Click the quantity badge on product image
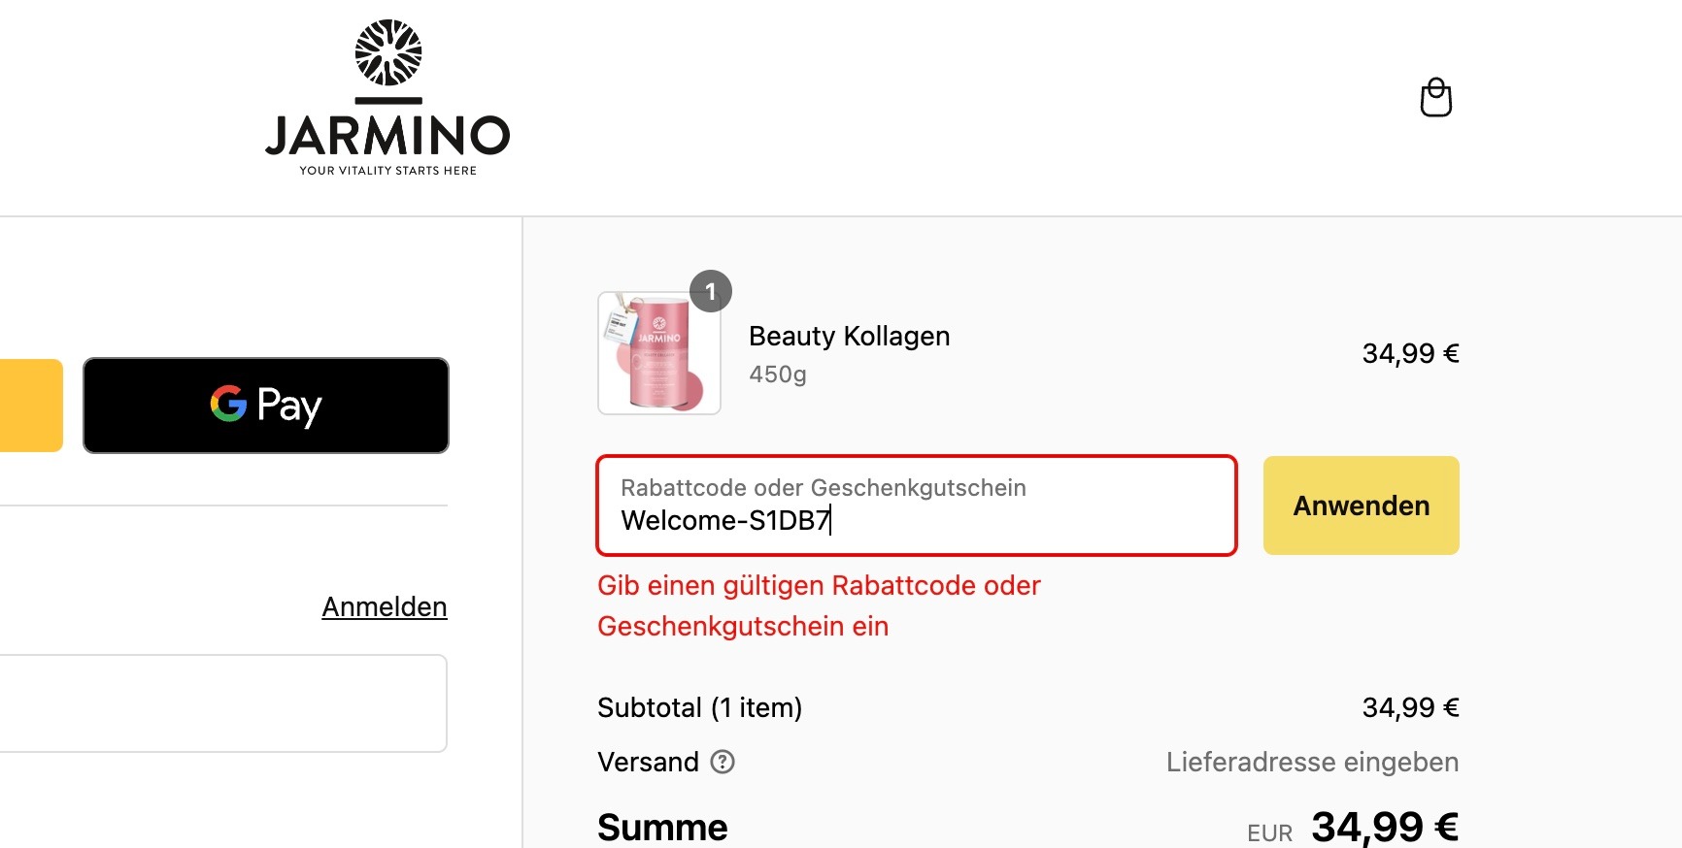Viewport: 1682px width, 848px height. pos(711,291)
